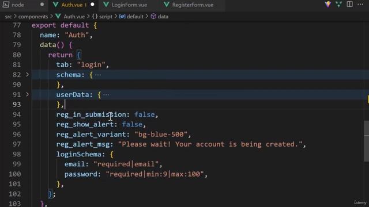
Task: Click the variable icon before default breadcrumb
Action: coord(122,17)
